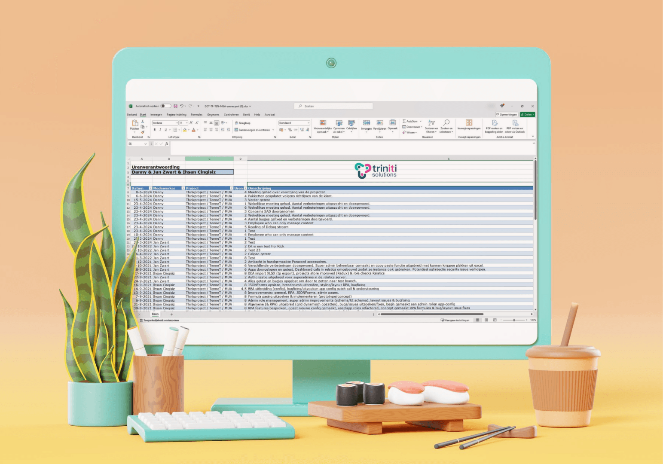Image resolution: width=663 pixels, height=464 pixels.
Task: Click the Save disk icon in title bar
Action: click(175, 106)
